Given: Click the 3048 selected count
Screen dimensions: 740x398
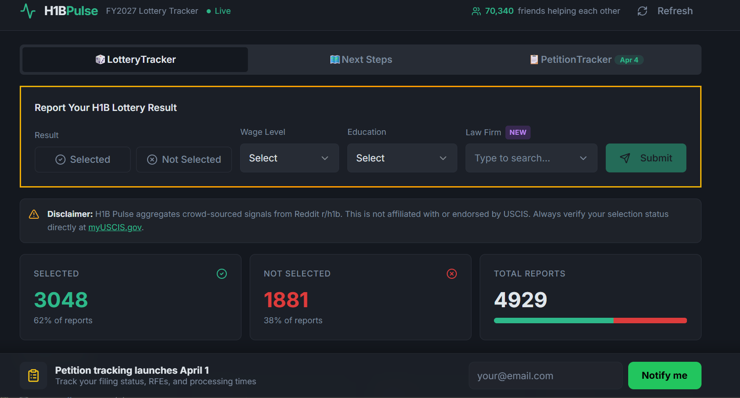Looking at the screenshot, I should click(61, 300).
